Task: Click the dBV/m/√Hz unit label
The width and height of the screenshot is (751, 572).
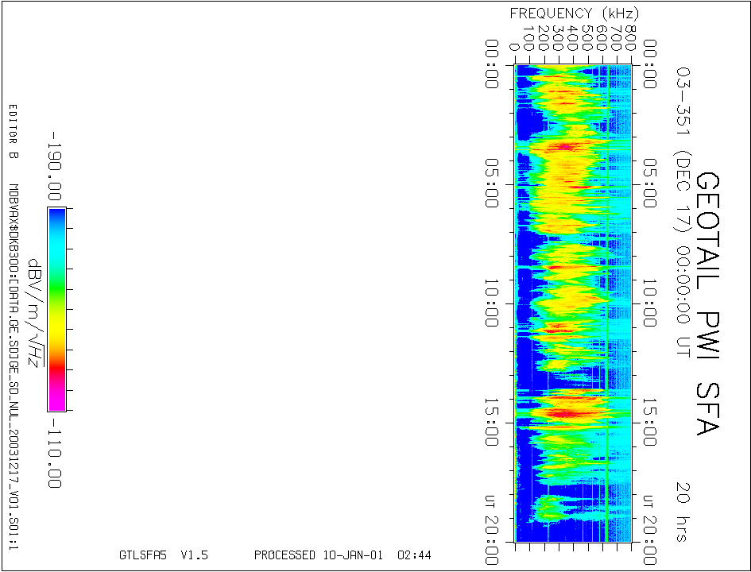Action: click(34, 313)
